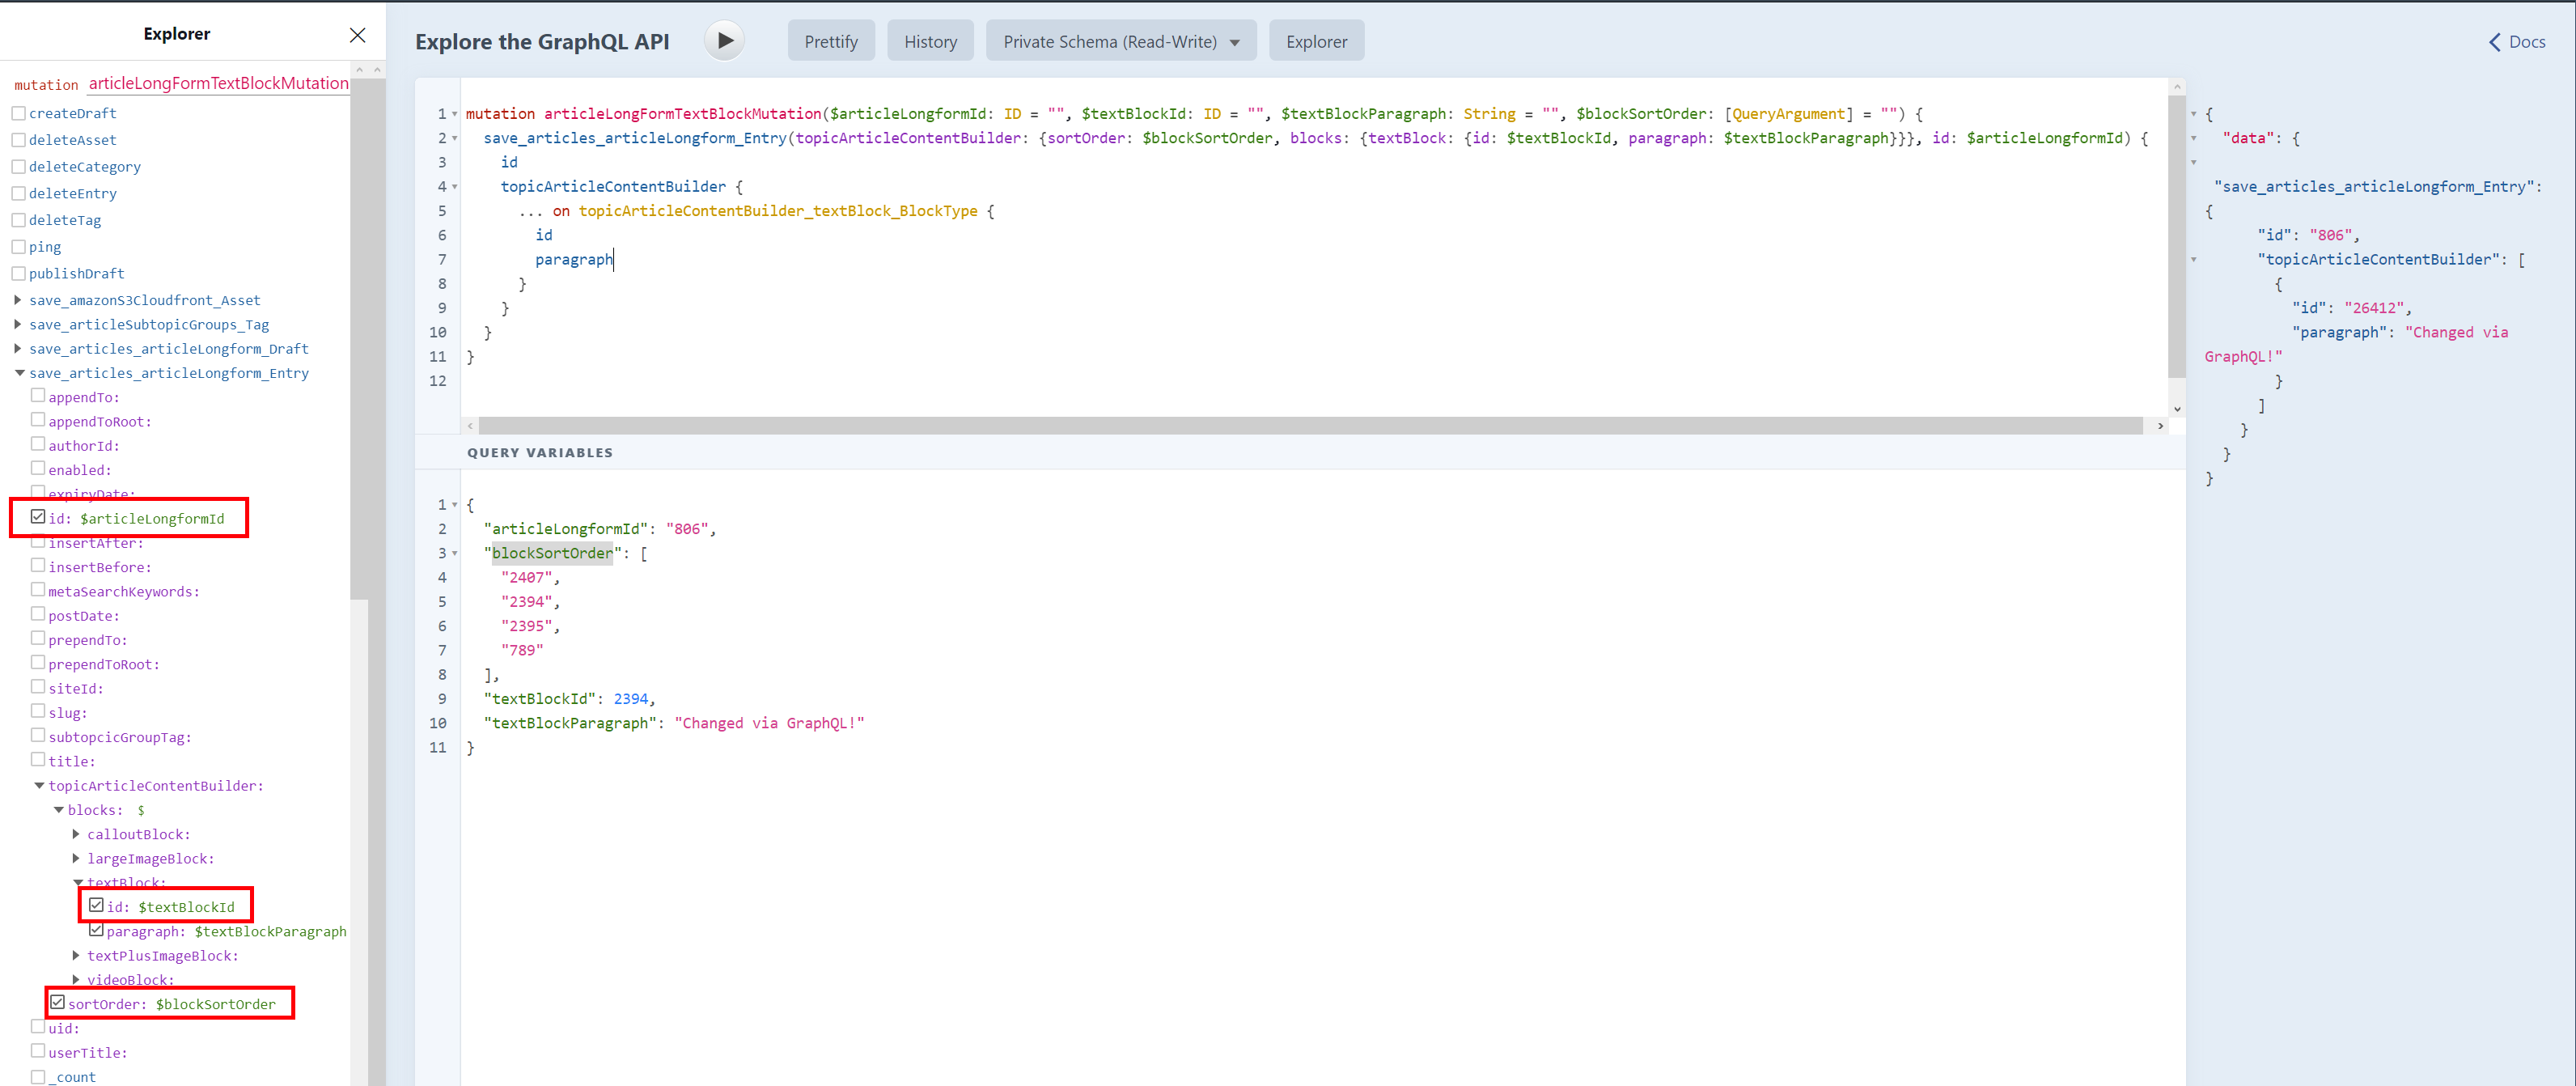Click the editor horizontal scrollbar
This screenshot has width=2576, height=1086.
(x=1300, y=425)
